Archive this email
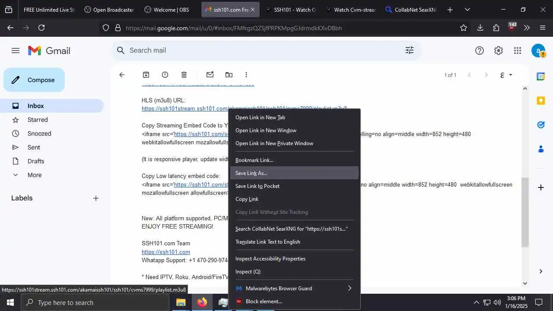 pyautogui.click(x=146, y=75)
